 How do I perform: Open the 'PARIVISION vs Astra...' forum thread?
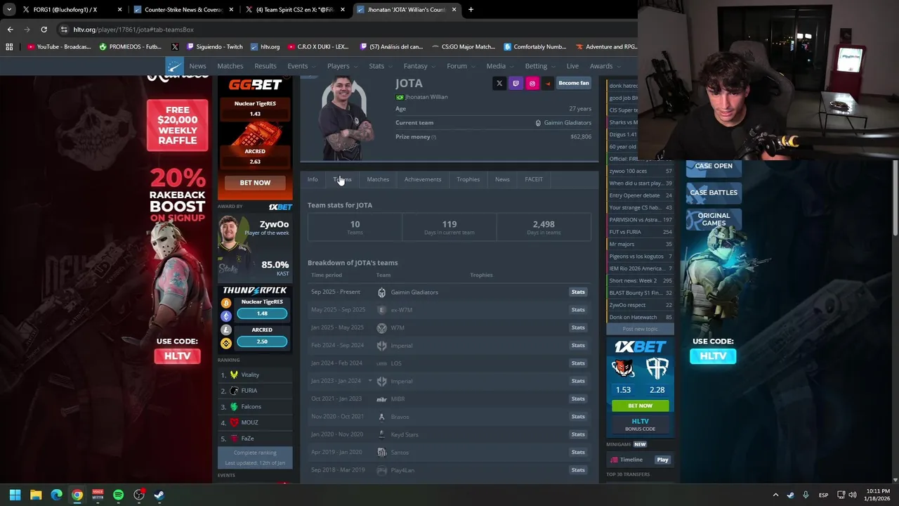(x=641, y=220)
